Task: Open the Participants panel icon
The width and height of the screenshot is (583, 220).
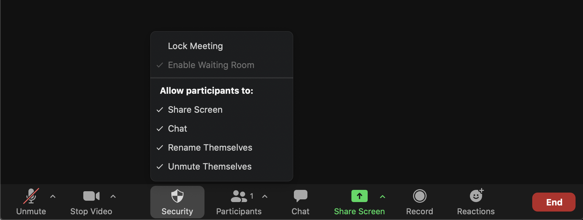Action: (239, 196)
